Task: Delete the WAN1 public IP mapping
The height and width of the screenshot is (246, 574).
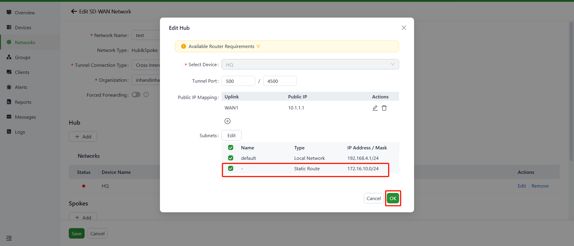Action: tap(384, 108)
